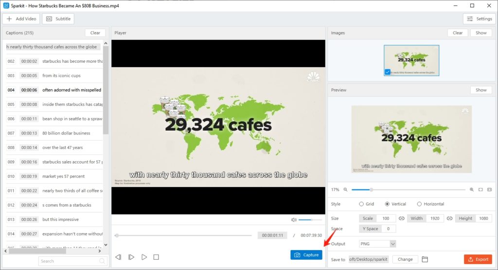
Task: Click the next frame step icon
Action: click(131, 257)
